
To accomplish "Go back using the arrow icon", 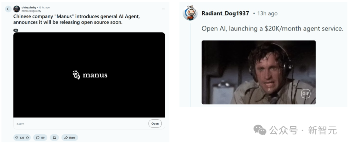I will pos(8,9).
